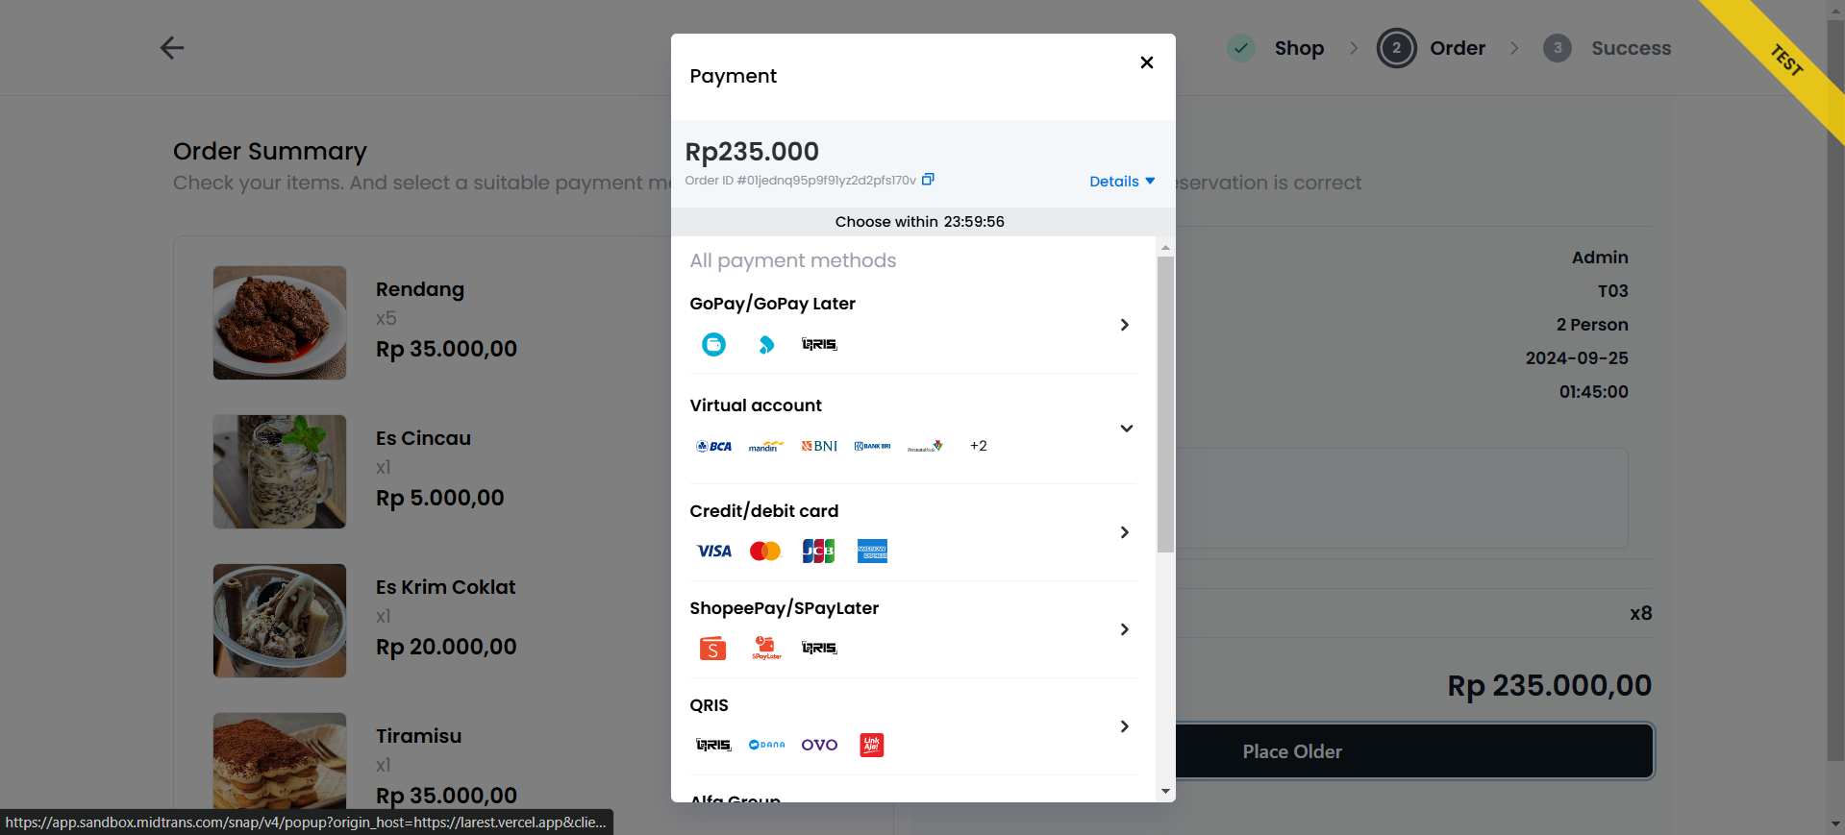Click the payment list scrollbar down arrow
The width and height of the screenshot is (1845, 835).
click(x=1165, y=792)
